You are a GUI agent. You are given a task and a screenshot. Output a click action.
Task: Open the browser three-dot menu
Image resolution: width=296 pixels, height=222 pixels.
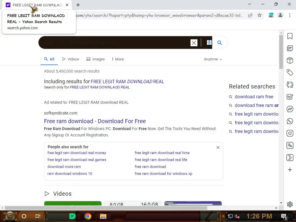290,15
